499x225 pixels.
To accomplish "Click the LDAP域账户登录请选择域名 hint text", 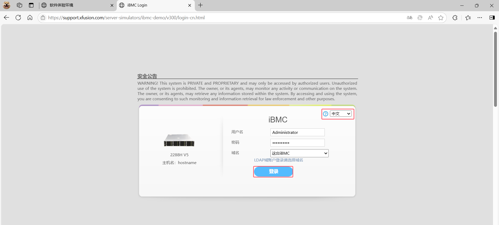I will (x=278, y=160).
